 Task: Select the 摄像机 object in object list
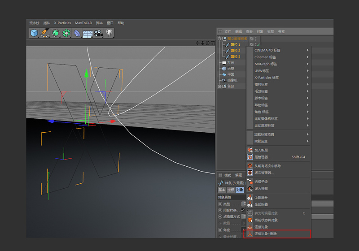point(232,80)
